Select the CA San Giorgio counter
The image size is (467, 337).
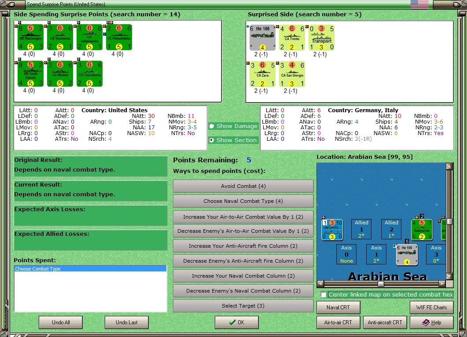tap(292, 74)
